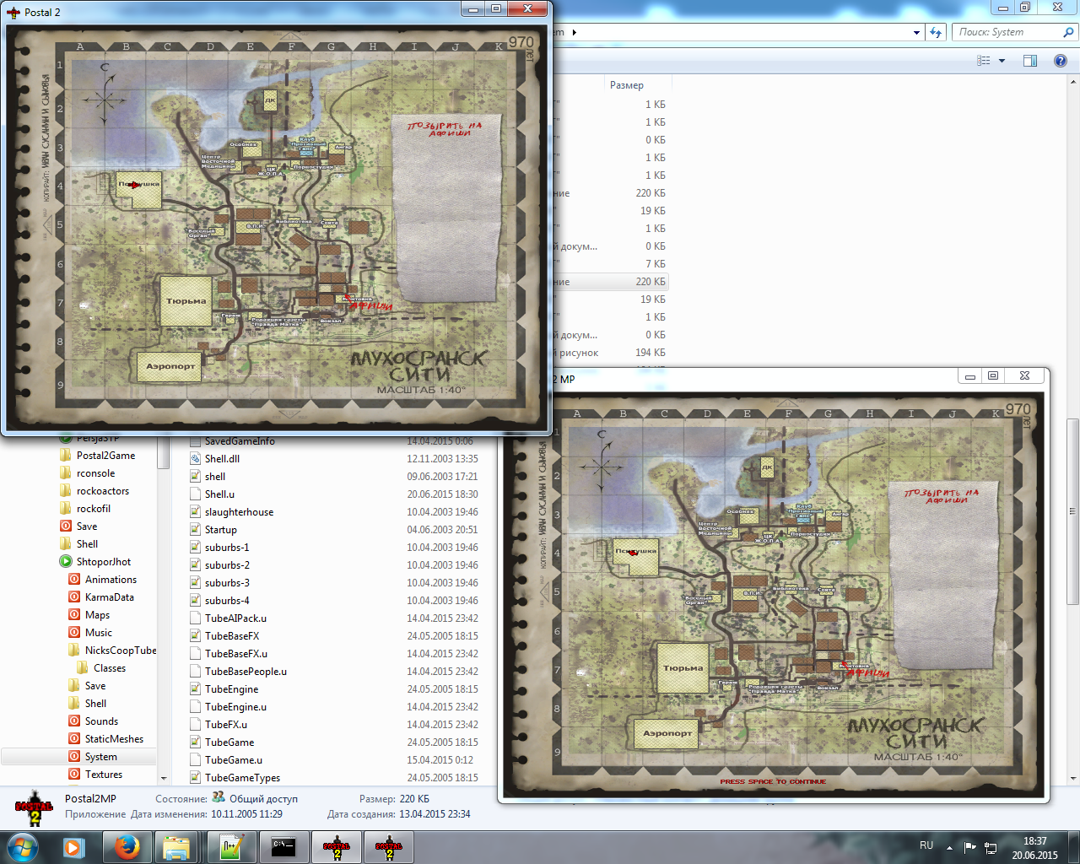Select the suburbs-4 image file
This screenshot has height=864, width=1080.
[x=227, y=601]
